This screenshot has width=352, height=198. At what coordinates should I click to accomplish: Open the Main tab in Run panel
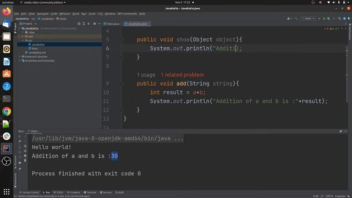(34, 131)
